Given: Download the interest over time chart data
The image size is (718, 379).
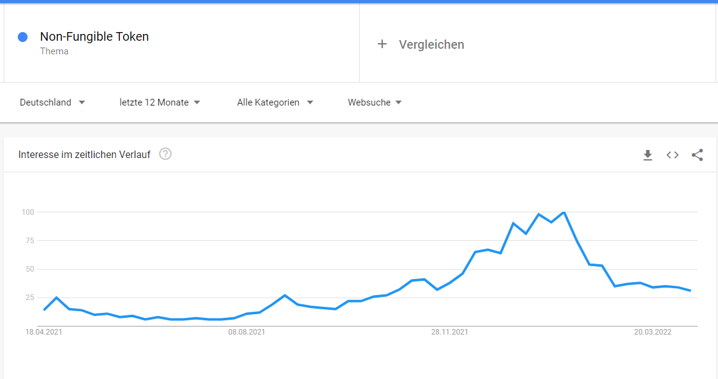Looking at the screenshot, I should [647, 155].
